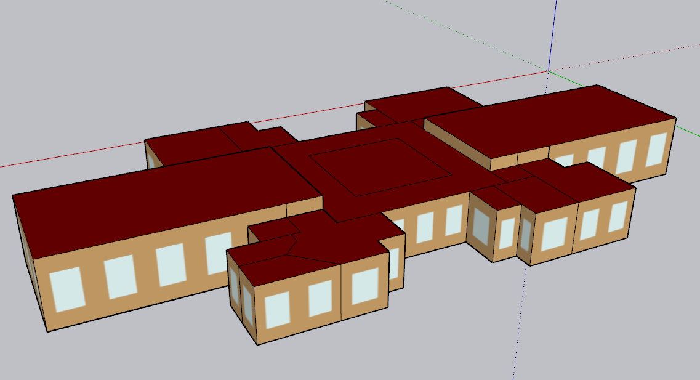This screenshot has height=380, width=700.
Task: Select the front protruding block's leftmost front window
Action: (x=277, y=310)
